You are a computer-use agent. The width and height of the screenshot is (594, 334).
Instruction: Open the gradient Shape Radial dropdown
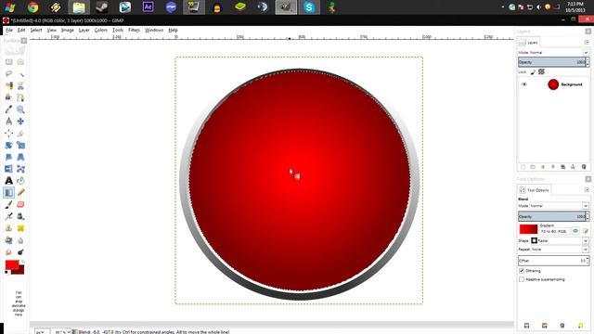(560, 241)
